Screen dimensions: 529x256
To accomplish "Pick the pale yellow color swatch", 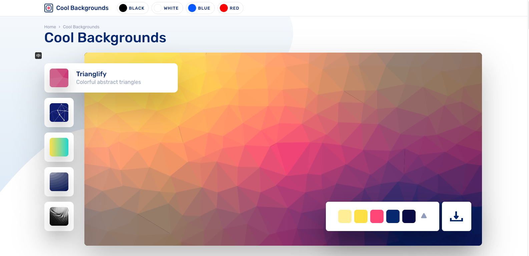I will [x=345, y=216].
